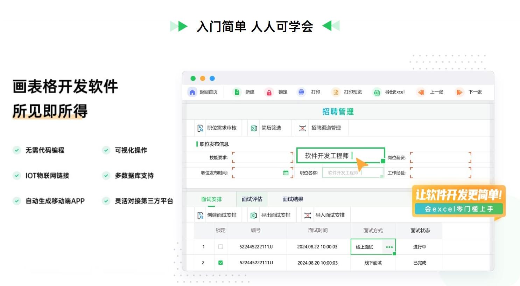Click the 导出Excel spreadsheet icon

[x=377, y=92]
